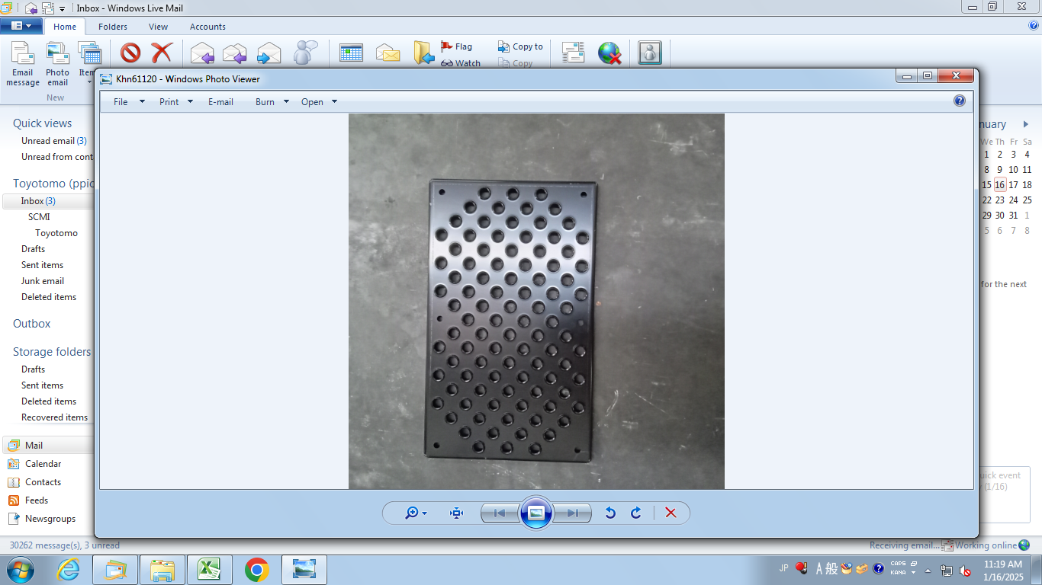Viewport: 1042px width, 585px height.
Task: Toggle Work offline in the Live Mail ribbon
Action: coord(609,53)
